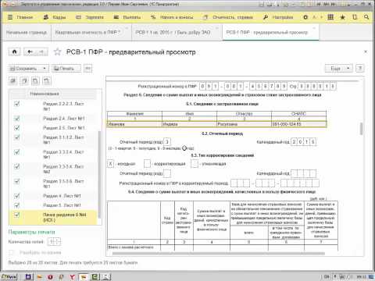The width and height of the screenshot is (375, 281).
Task: Toggle checkbox for Раздел 3.3-3.4. Лист №1
Action: (x=17, y=151)
